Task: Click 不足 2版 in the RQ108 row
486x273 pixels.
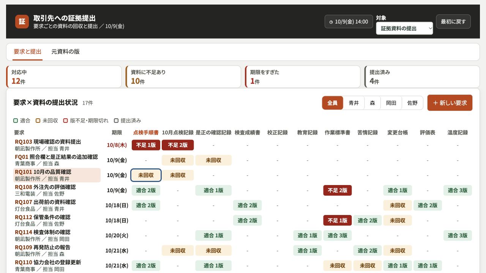Action: (338, 190)
